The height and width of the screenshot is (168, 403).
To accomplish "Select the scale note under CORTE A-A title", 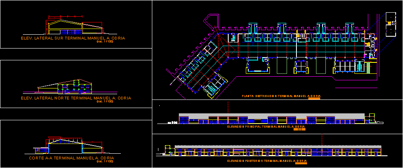I will point(104,161).
